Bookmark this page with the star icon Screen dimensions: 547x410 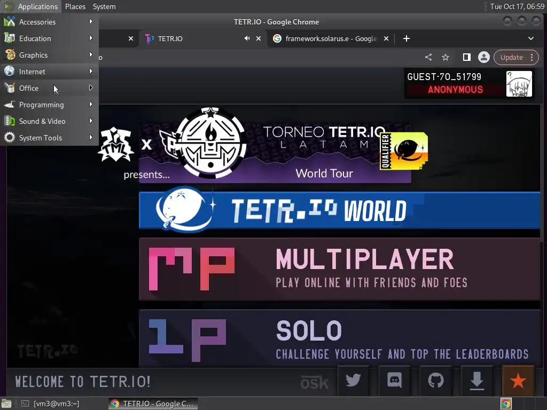pos(446,57)
